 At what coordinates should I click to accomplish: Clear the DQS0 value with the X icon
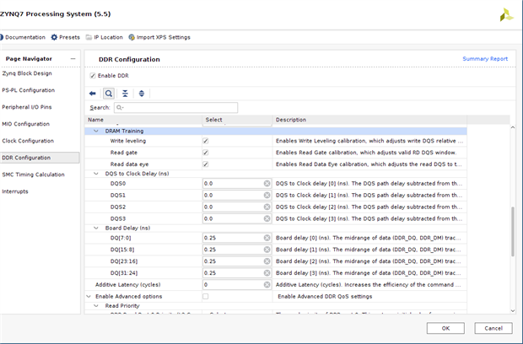pyautogui.click(x=267, y=183)
